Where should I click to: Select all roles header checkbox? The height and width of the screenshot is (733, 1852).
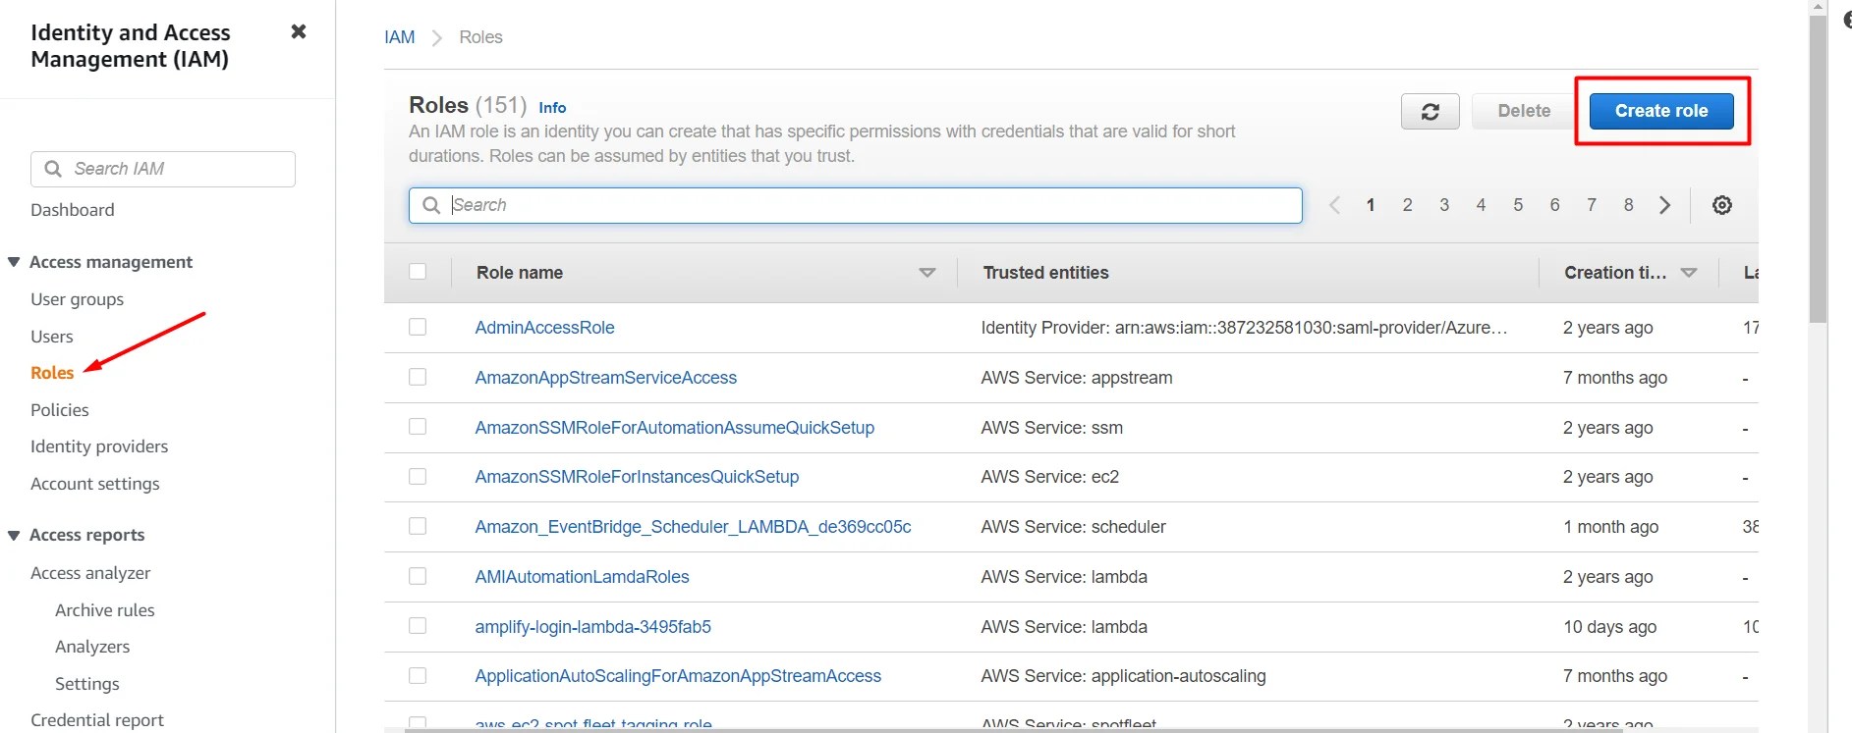click(418, 272)
